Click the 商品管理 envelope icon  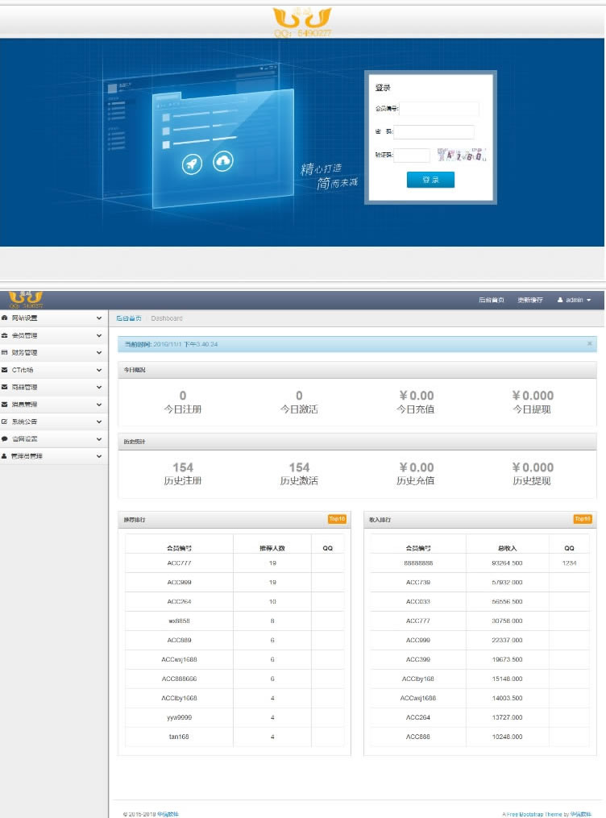[4, 387]
